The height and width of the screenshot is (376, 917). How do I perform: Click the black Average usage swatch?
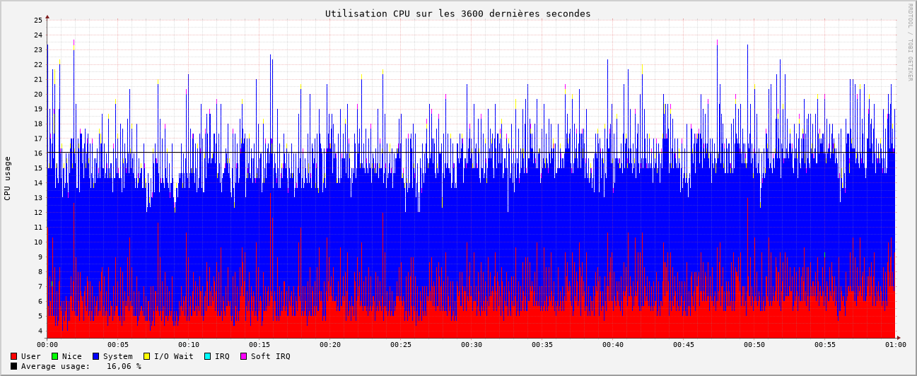point(13,366)
